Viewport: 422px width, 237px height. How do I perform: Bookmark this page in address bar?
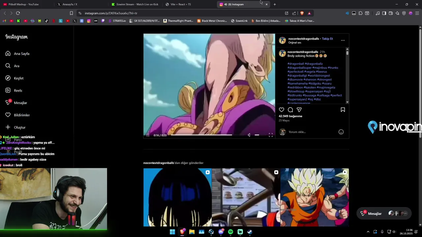[71, 13]
